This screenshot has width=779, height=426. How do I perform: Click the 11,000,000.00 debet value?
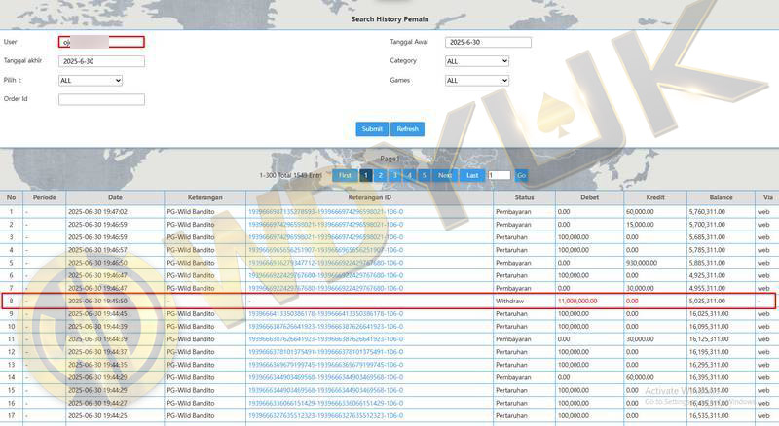coord(577,301)
